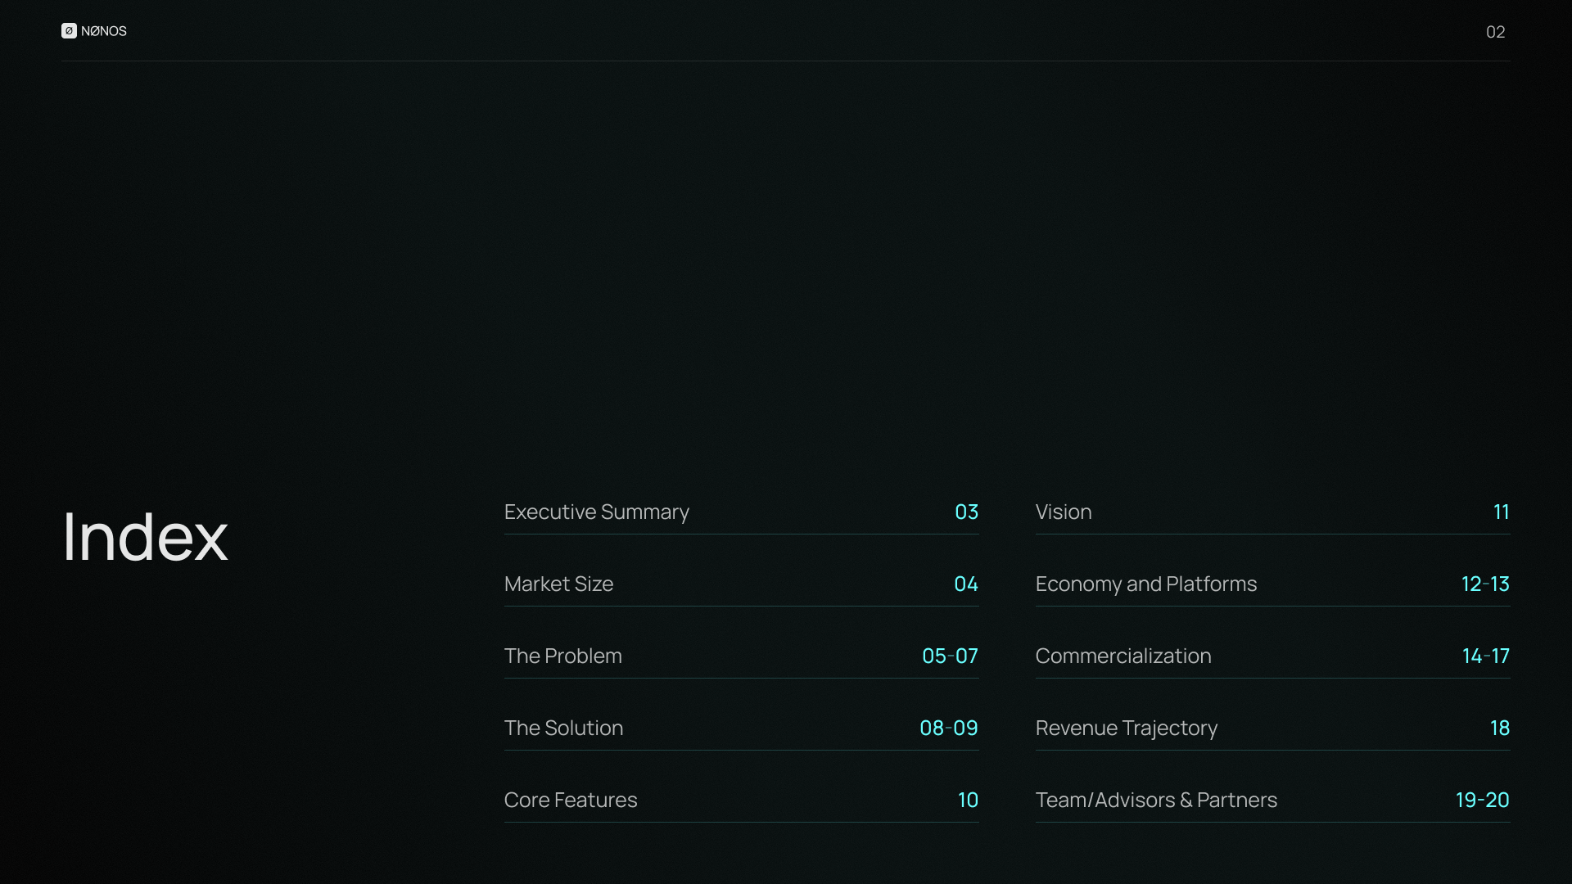Click the Index heading
This screenshot has width=1572, height=884.
(145, 537)
